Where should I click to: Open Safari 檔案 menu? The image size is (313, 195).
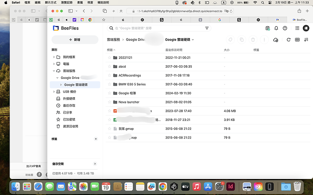(x=27, y=2)
